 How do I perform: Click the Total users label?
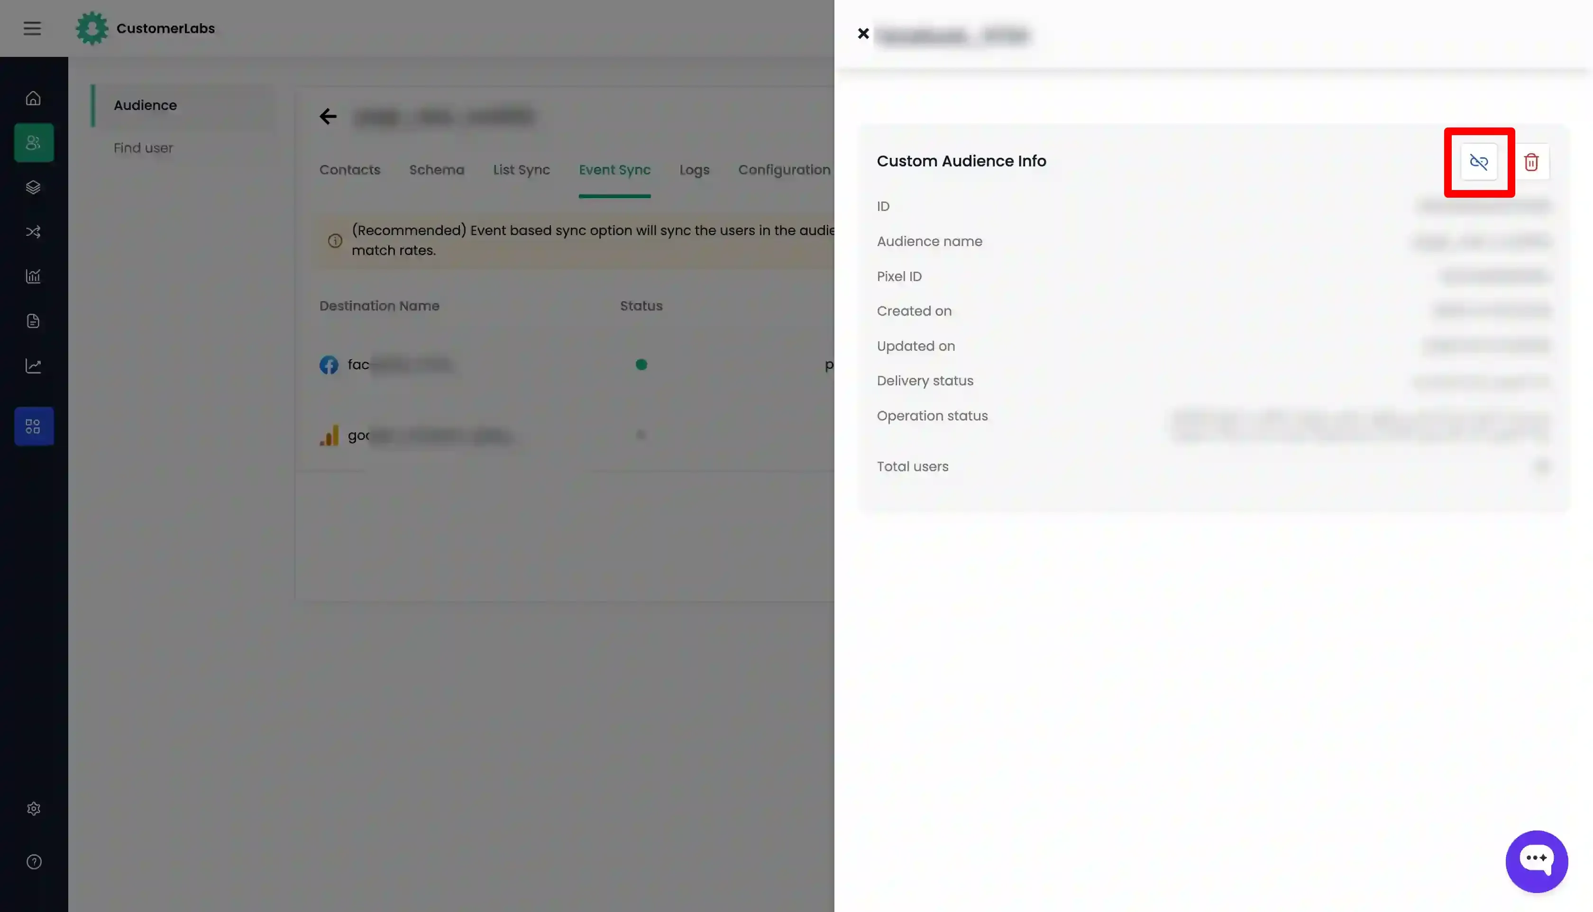(912, 466)
